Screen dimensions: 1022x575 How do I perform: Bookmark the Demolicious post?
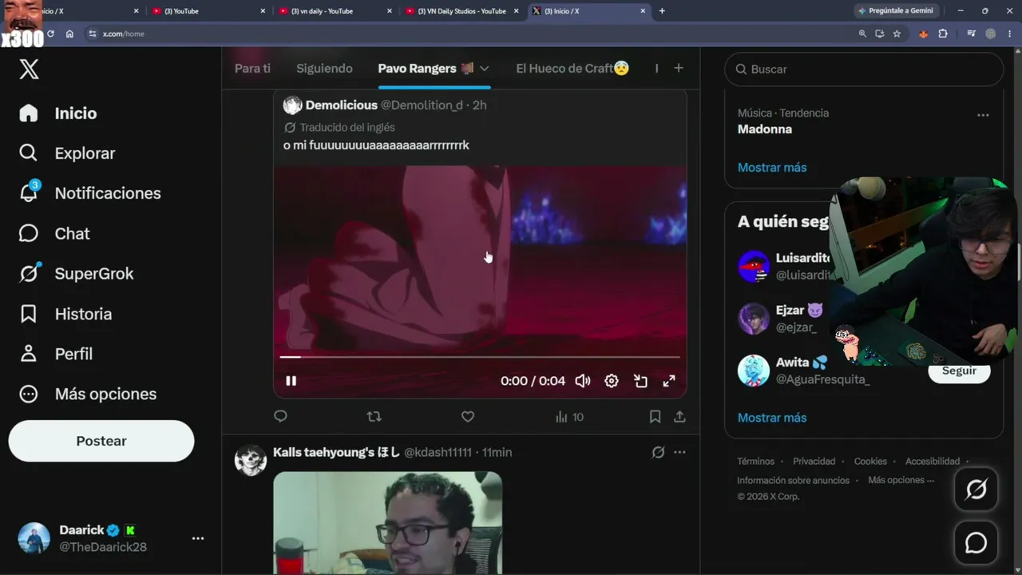[x=655, y=416]
